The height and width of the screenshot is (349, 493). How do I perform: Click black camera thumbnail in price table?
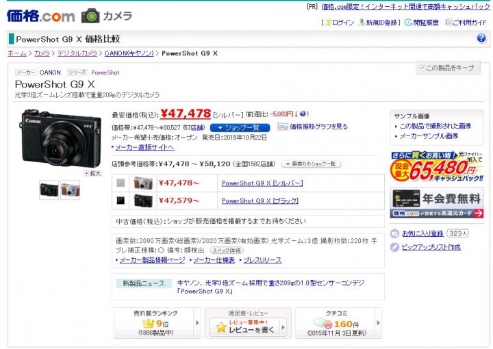[143, 201]
